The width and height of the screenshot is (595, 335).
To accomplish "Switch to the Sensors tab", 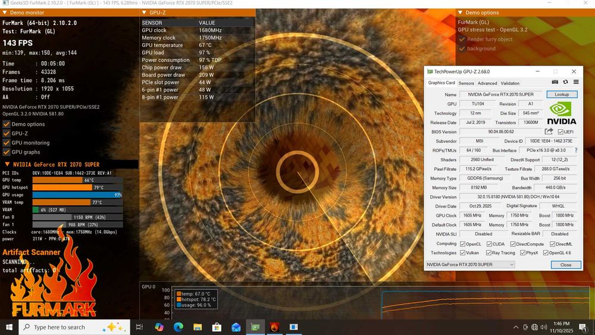I will tap(466, 83).
